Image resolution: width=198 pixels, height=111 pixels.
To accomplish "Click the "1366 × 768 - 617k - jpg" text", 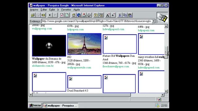I will click(119, 63).
